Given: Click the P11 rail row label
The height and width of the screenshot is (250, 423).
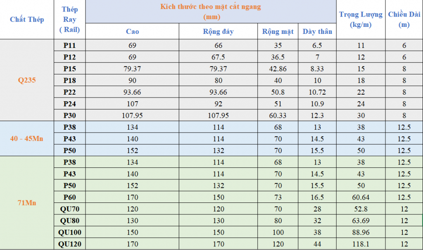Looking at the screenshot, I should pos(69,45).
